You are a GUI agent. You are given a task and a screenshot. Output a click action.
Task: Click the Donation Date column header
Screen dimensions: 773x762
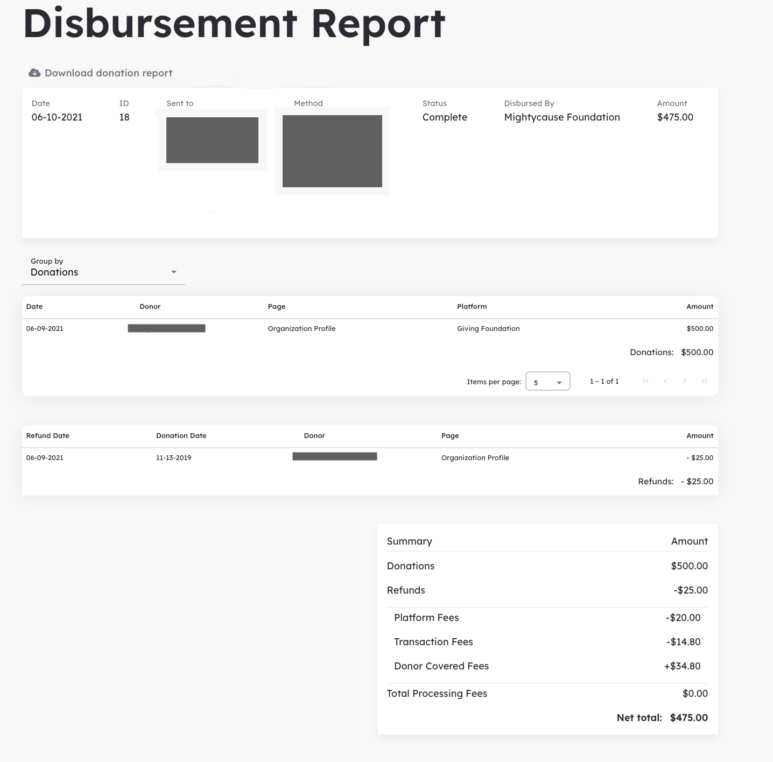[x=181, y=435]
